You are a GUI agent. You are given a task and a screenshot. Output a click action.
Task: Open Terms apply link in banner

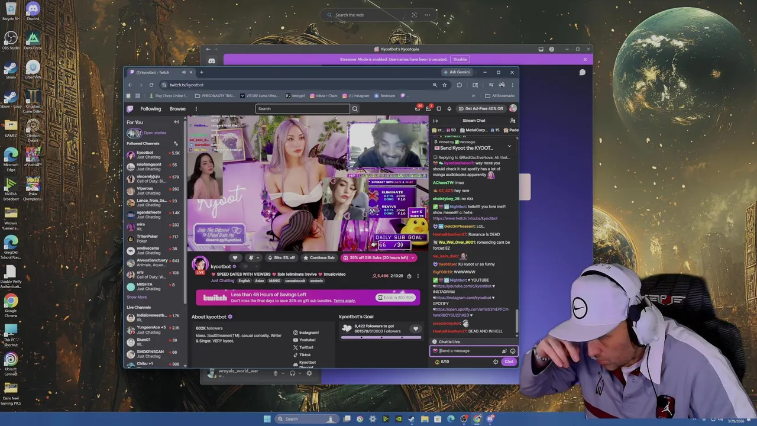[x=344, y=301]
